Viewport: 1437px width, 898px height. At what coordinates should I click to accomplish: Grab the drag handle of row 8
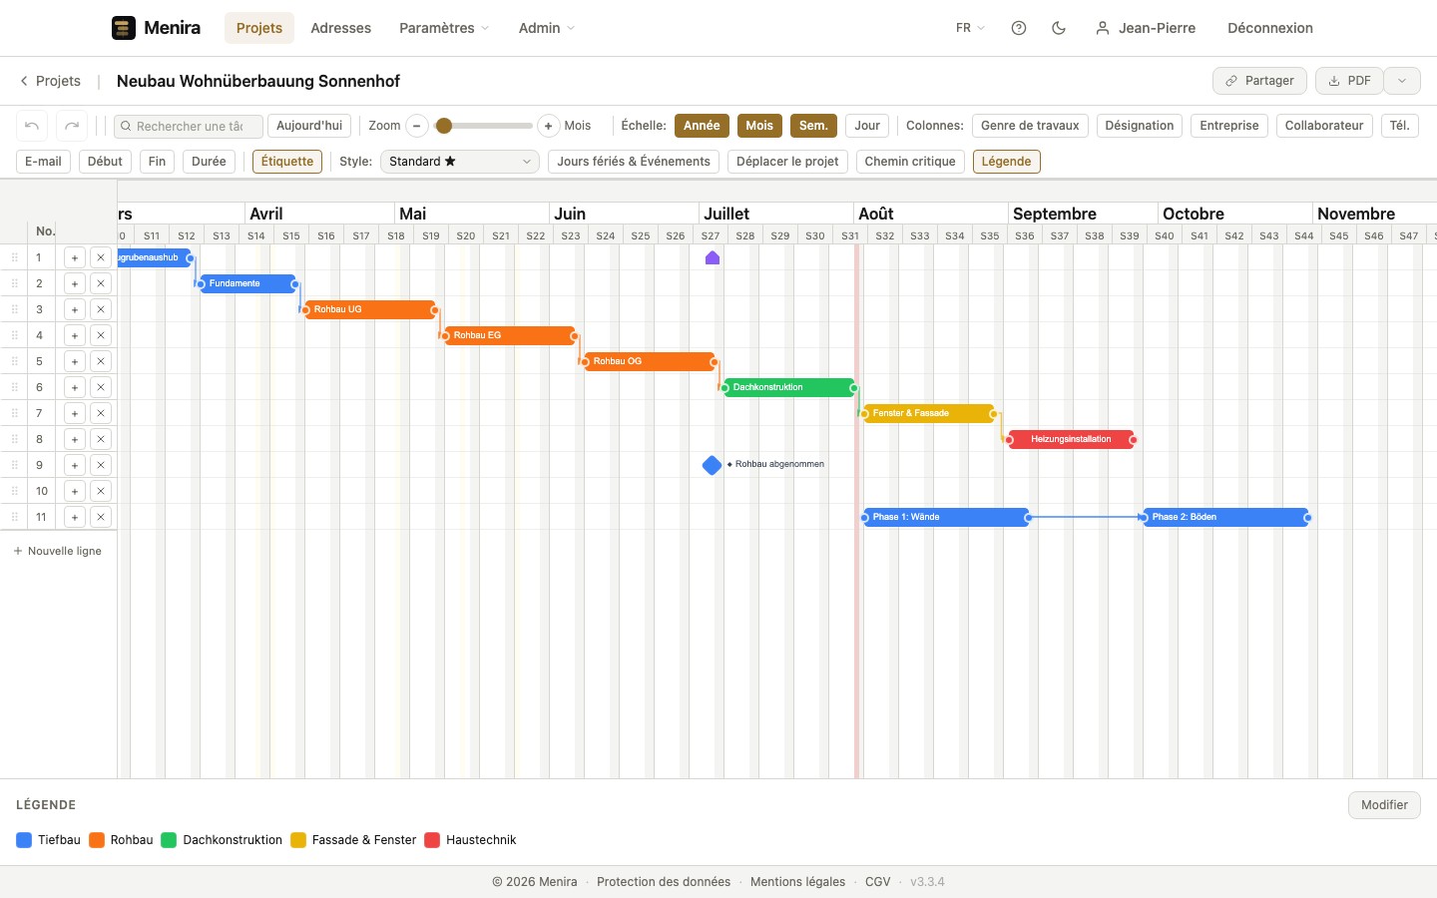pos(15,439)
